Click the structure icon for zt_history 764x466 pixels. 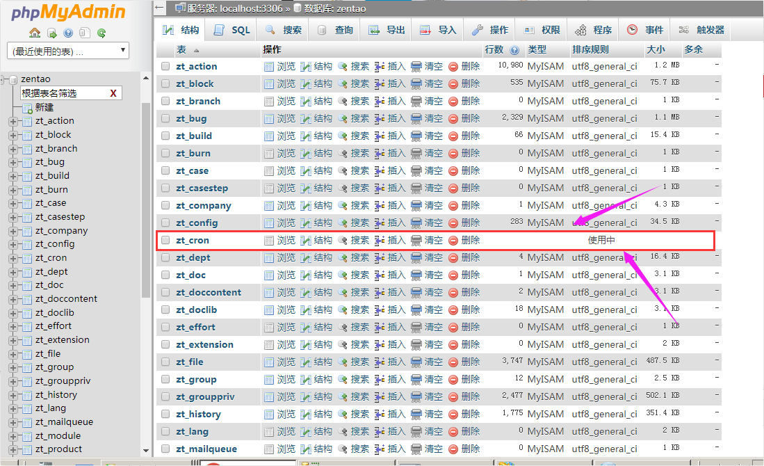pos(305,415)
